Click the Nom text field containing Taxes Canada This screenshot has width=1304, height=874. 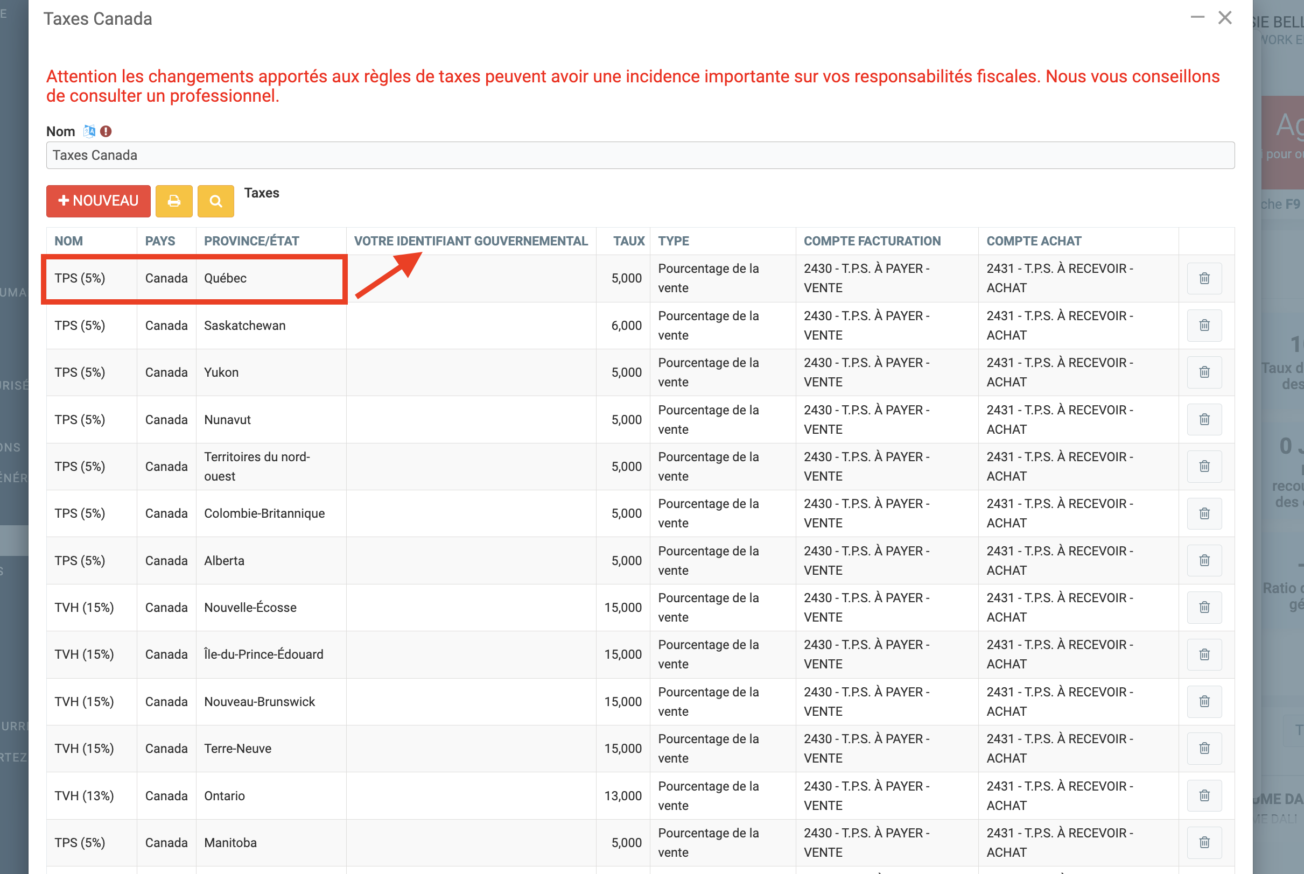(640, 156)
